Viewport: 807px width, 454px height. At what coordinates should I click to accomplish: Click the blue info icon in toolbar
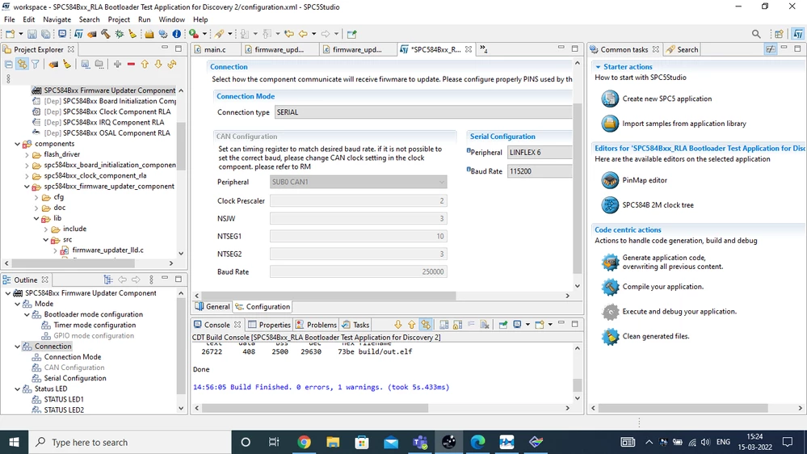[x=177, y=34]
